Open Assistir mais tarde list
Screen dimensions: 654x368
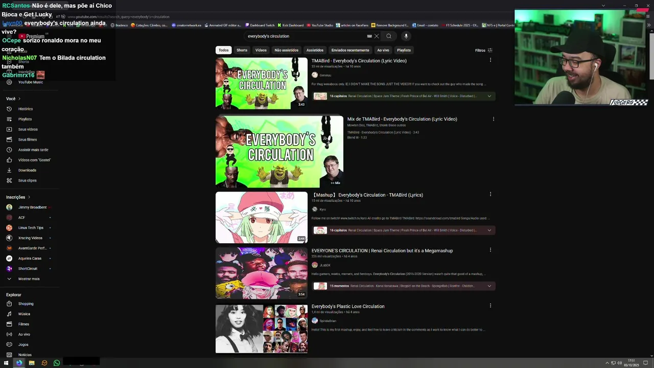tap(33, 150)
